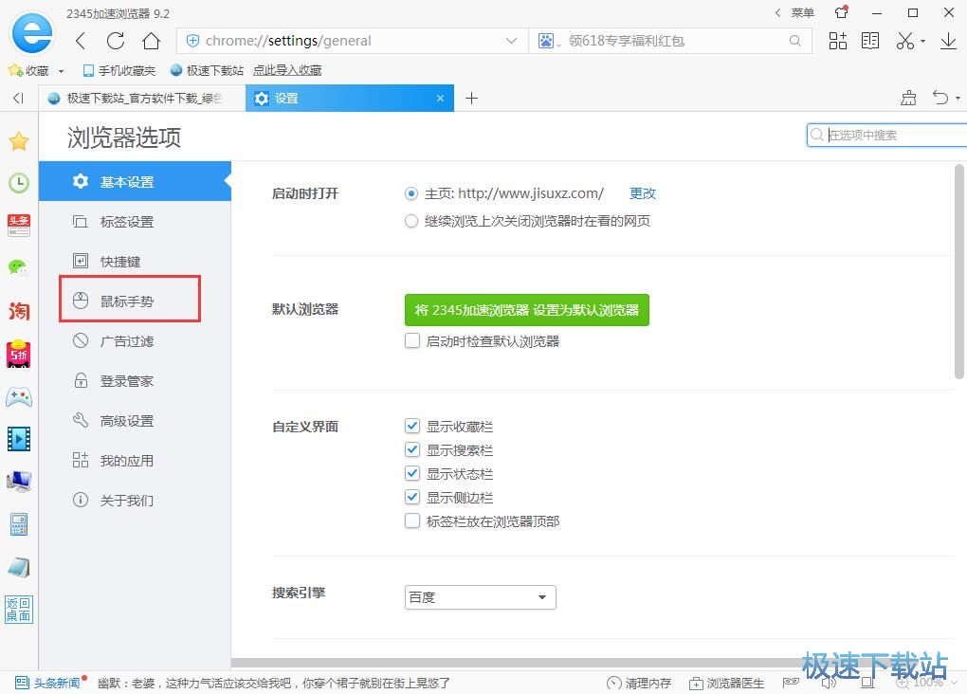
Task: Click the undo closed tab arrow
Action: pos(940,98)
